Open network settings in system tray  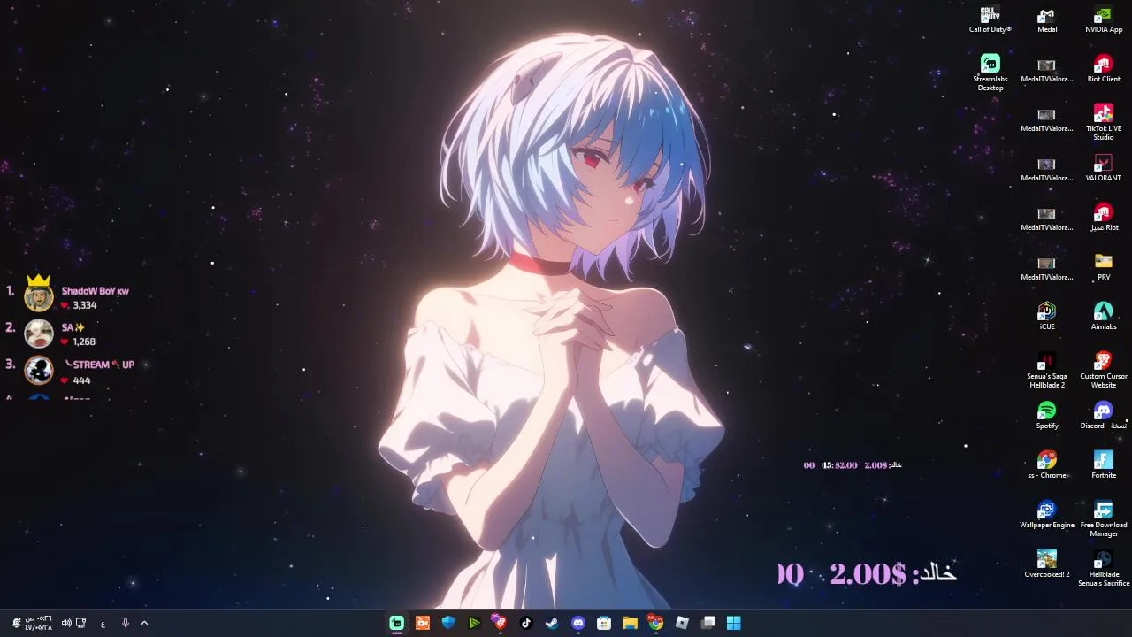(80, 623)
